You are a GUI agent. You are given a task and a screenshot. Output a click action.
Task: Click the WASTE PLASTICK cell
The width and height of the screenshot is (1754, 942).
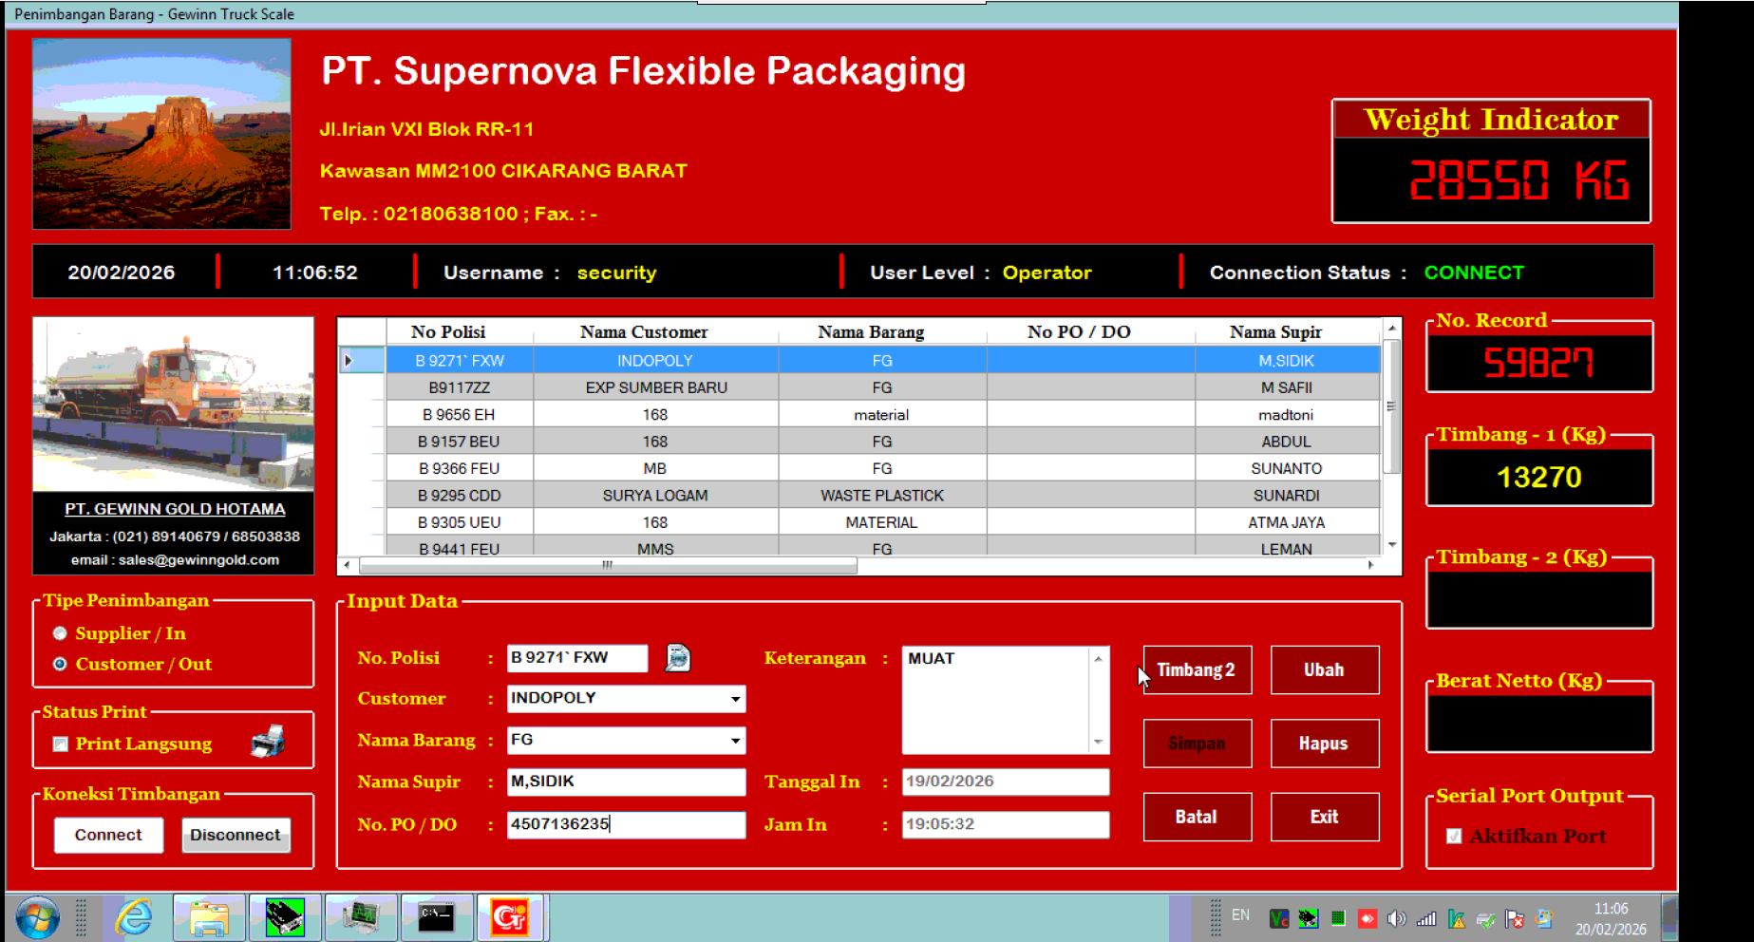[882, 496]
